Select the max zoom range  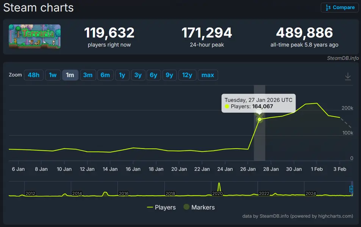(208, 75)
